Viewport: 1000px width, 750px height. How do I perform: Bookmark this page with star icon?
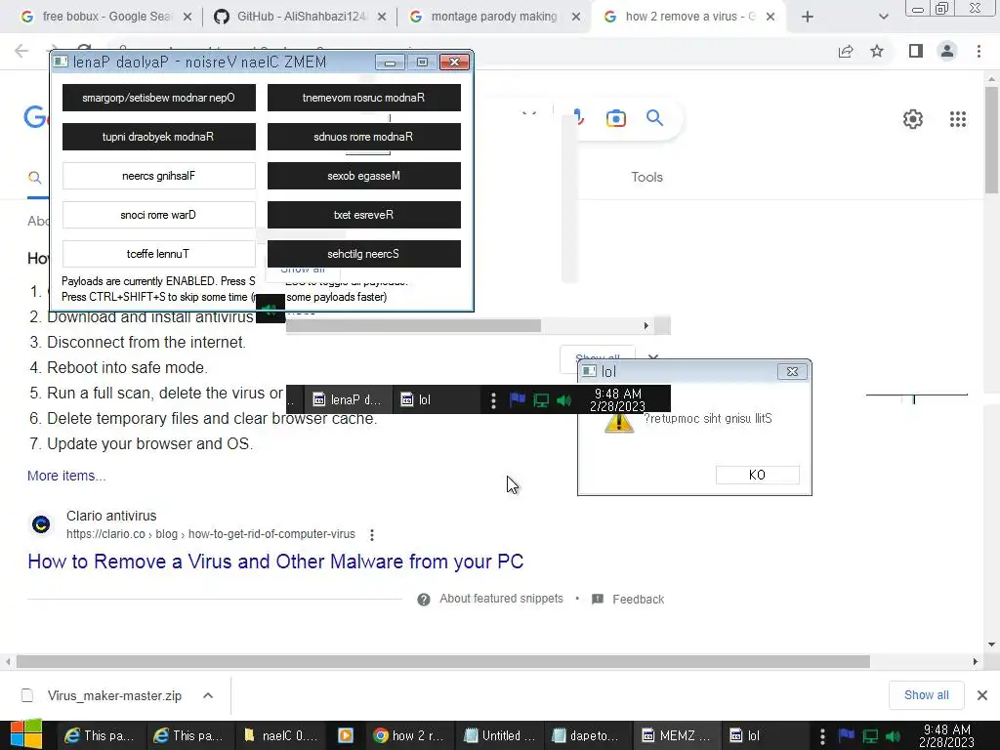click(877, 51)
